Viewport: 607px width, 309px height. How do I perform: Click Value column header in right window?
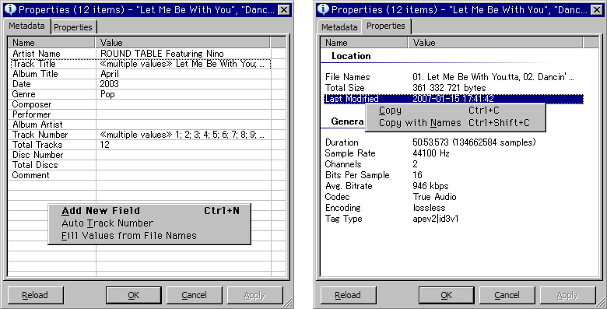click(496, 43)
